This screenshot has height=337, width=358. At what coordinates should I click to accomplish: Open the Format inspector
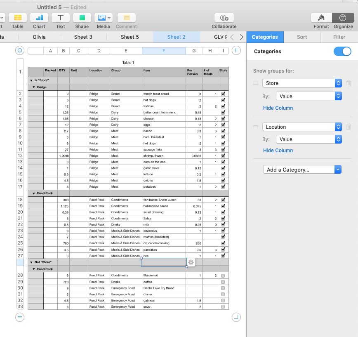point(321,18)
